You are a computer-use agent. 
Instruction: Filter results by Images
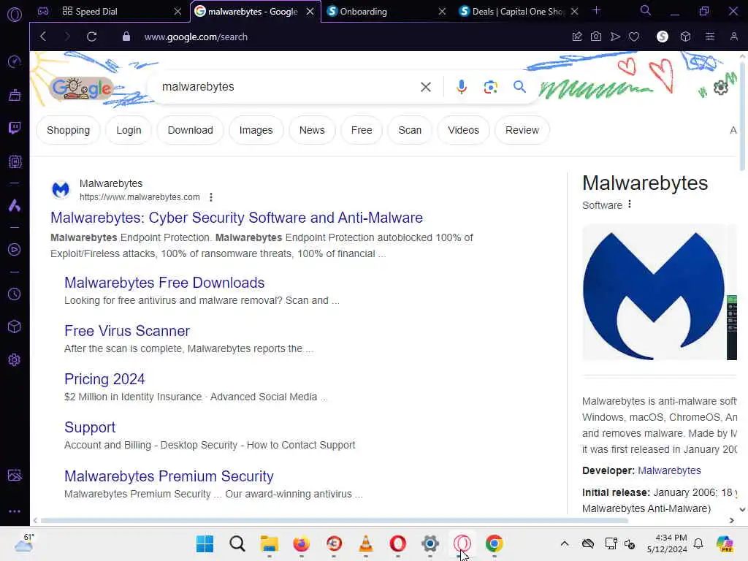point(256,130)
